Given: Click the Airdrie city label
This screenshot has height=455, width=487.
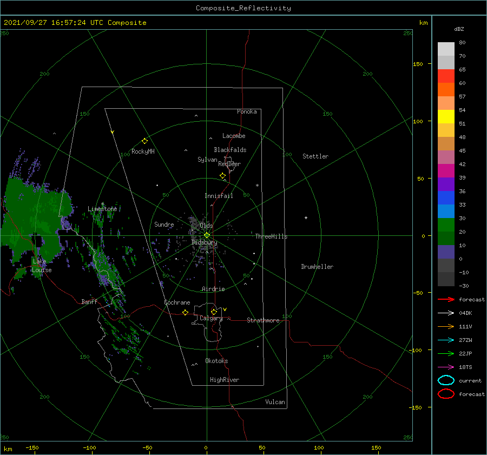Looking at the screenshot, I should click(213, 289).
